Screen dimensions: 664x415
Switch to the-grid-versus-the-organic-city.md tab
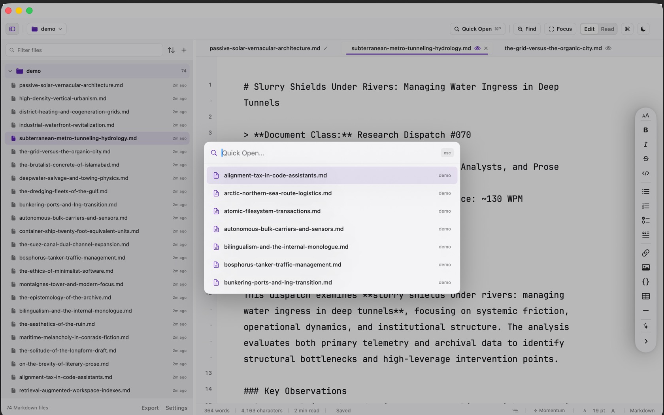(553, 48)
